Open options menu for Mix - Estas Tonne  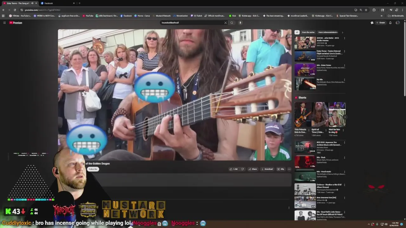[x=344, y=66]
